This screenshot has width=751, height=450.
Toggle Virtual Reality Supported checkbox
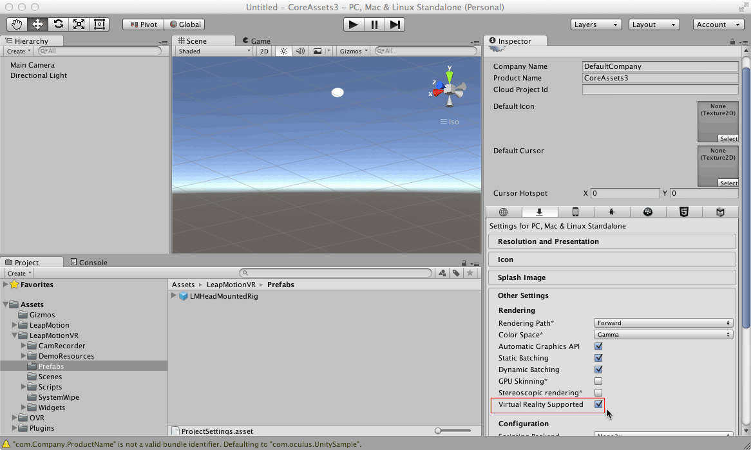coord(598,404)
